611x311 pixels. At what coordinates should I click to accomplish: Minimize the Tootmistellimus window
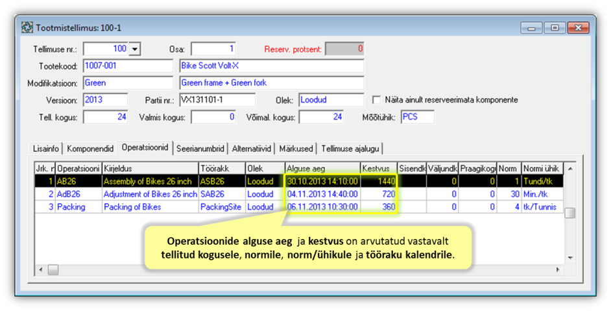coord(531,28)
